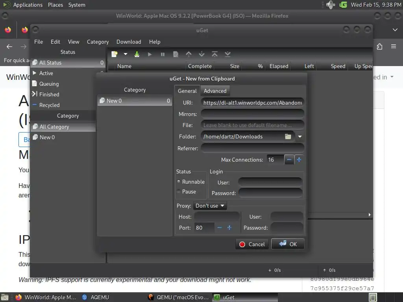This screenshot has height=302, width=403.
Task: Click the Mirrors input field
Action: (252, 114)
